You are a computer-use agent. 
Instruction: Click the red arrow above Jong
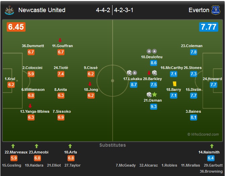tap(90, 84)
